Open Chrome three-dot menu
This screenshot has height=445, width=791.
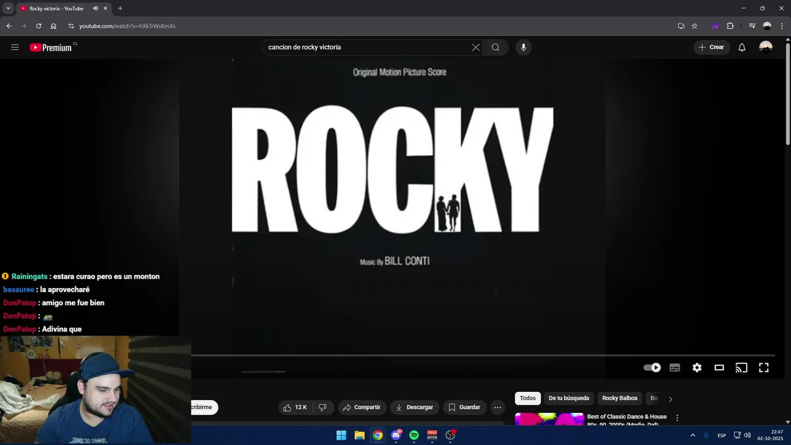click(781, 26)
